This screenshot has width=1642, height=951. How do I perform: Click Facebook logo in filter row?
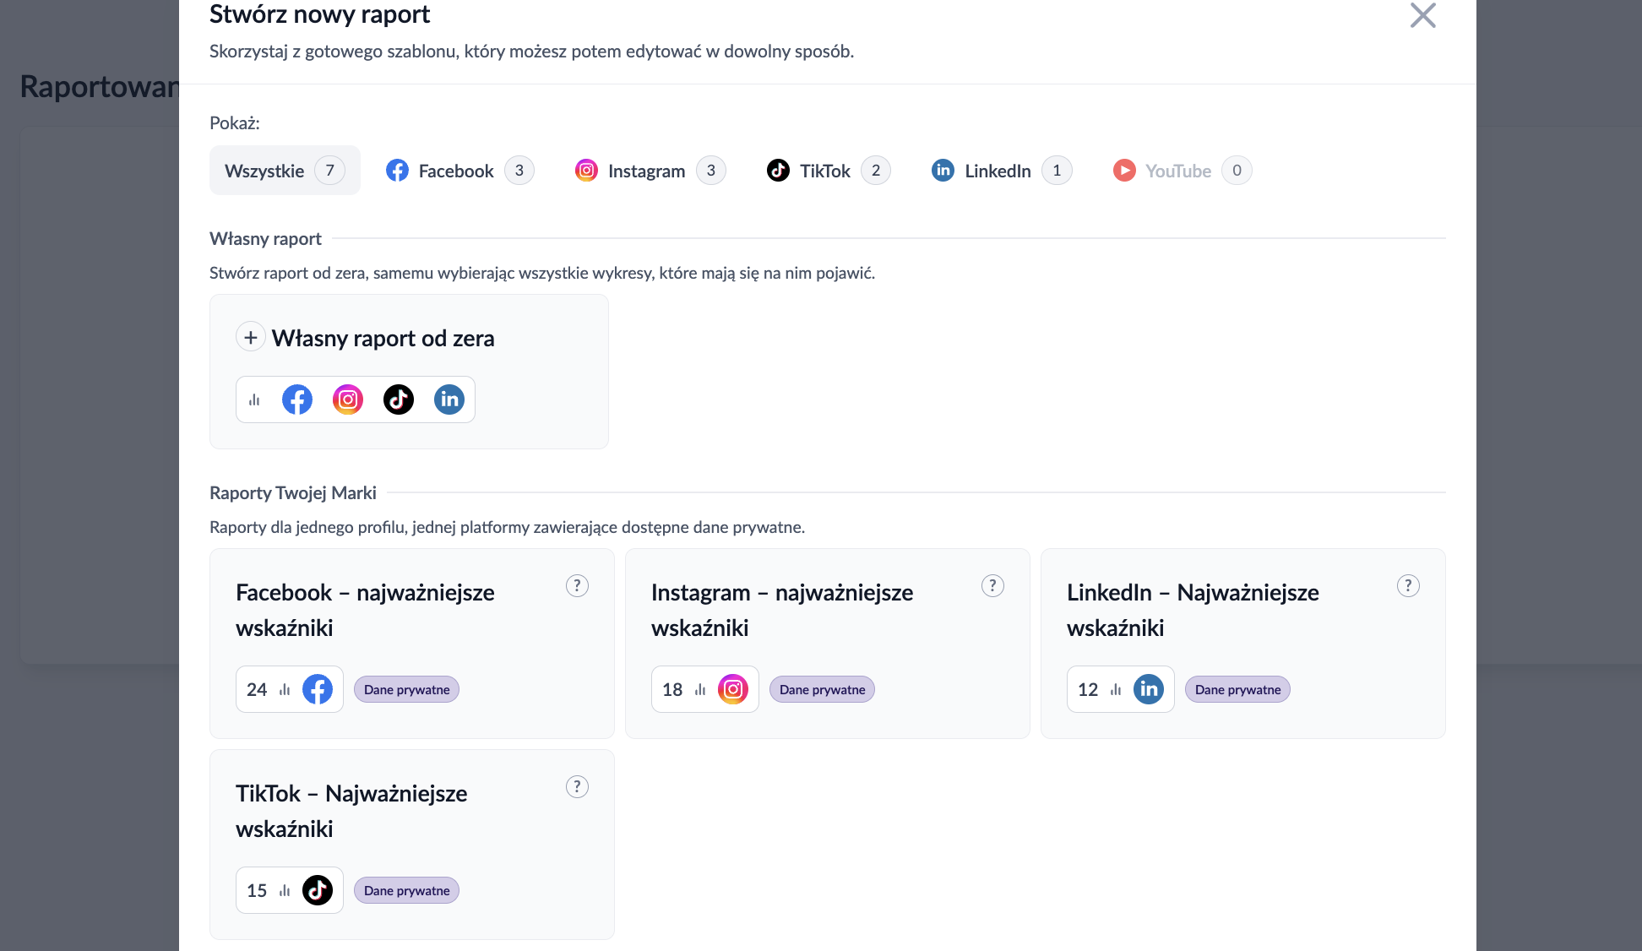click(397, 171)
